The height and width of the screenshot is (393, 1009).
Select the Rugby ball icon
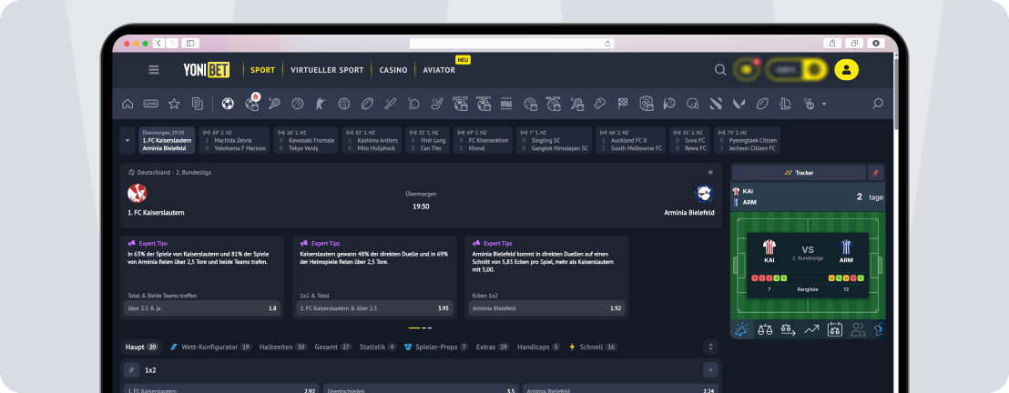click(367, 104)
